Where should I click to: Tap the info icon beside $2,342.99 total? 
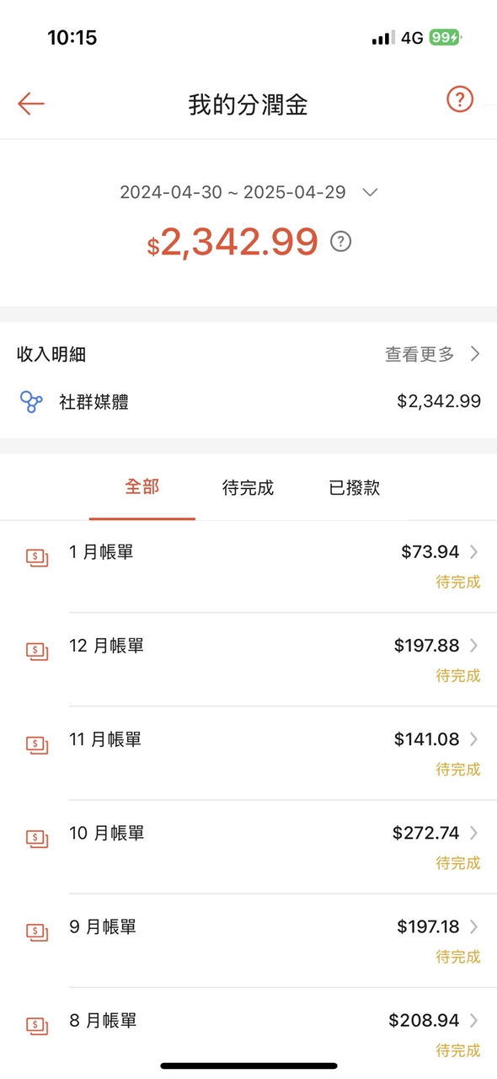coord(340,242)
